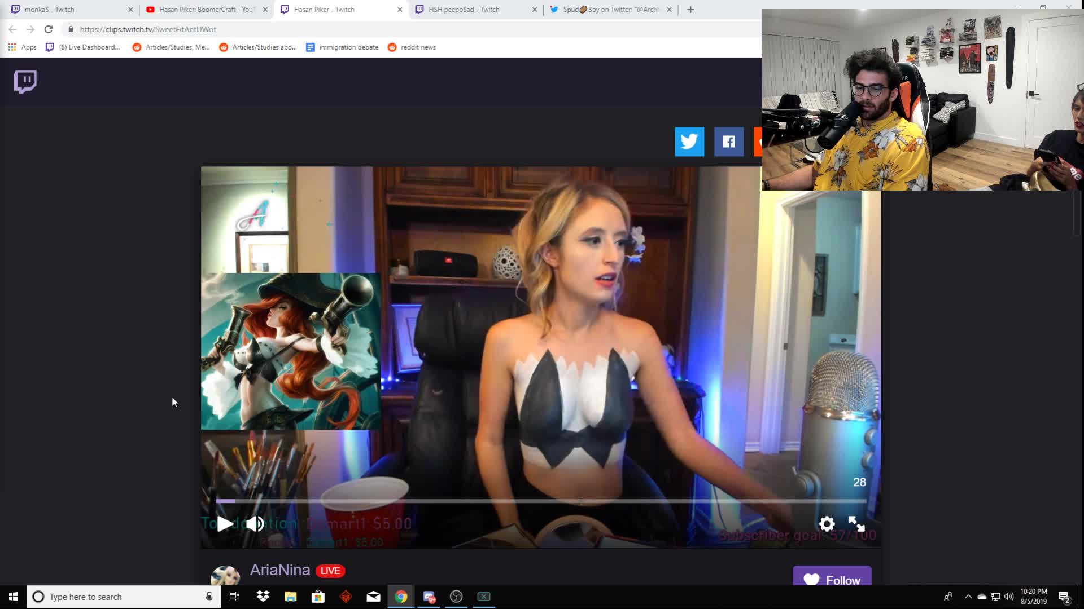Screen dimensions: 1084x609
Task: Switch to monkaS - Twitch tab
Action: pos(68,10)
